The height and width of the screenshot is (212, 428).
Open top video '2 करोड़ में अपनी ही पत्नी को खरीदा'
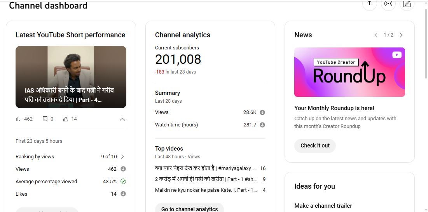coord(206,179)
